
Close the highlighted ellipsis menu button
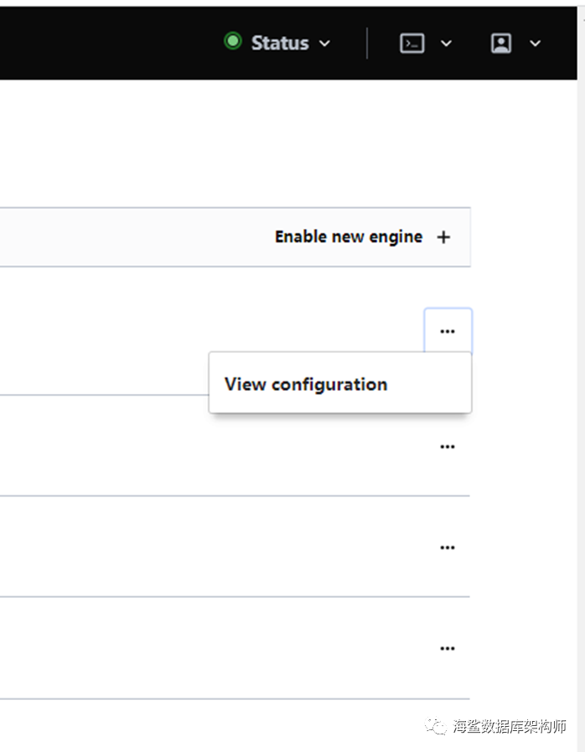[x=448, y=331]
